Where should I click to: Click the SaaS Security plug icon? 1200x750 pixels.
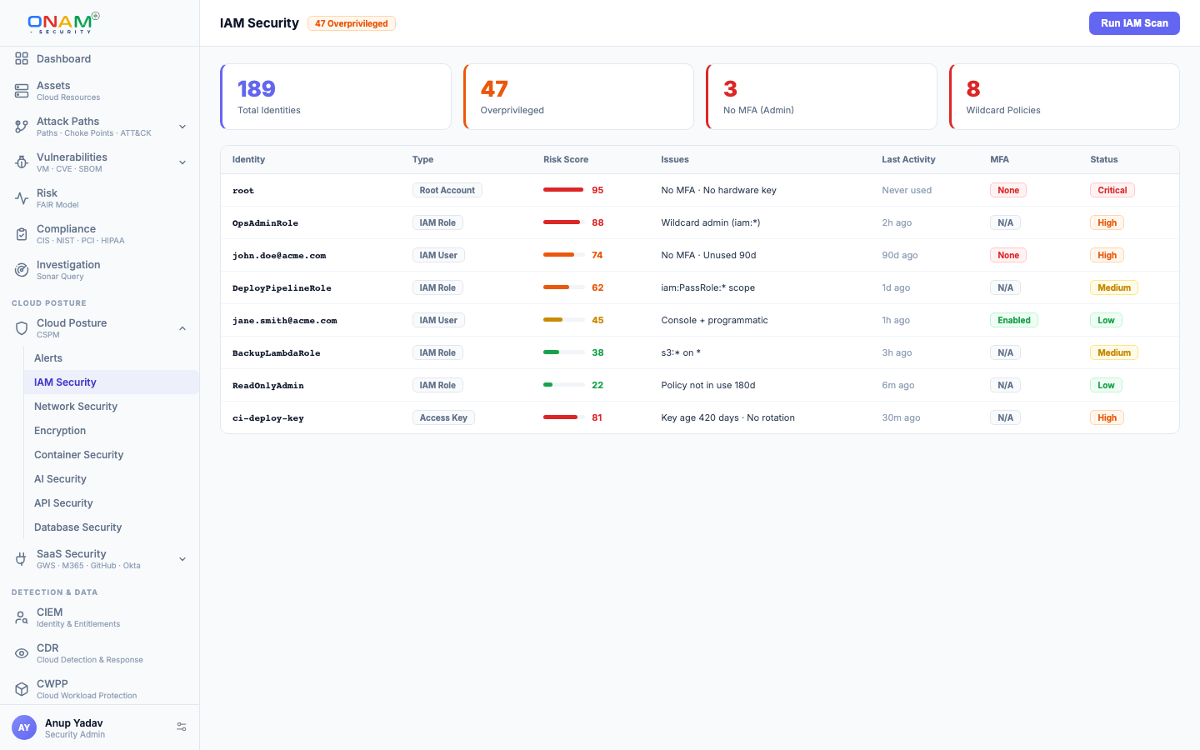coord(22,559)
